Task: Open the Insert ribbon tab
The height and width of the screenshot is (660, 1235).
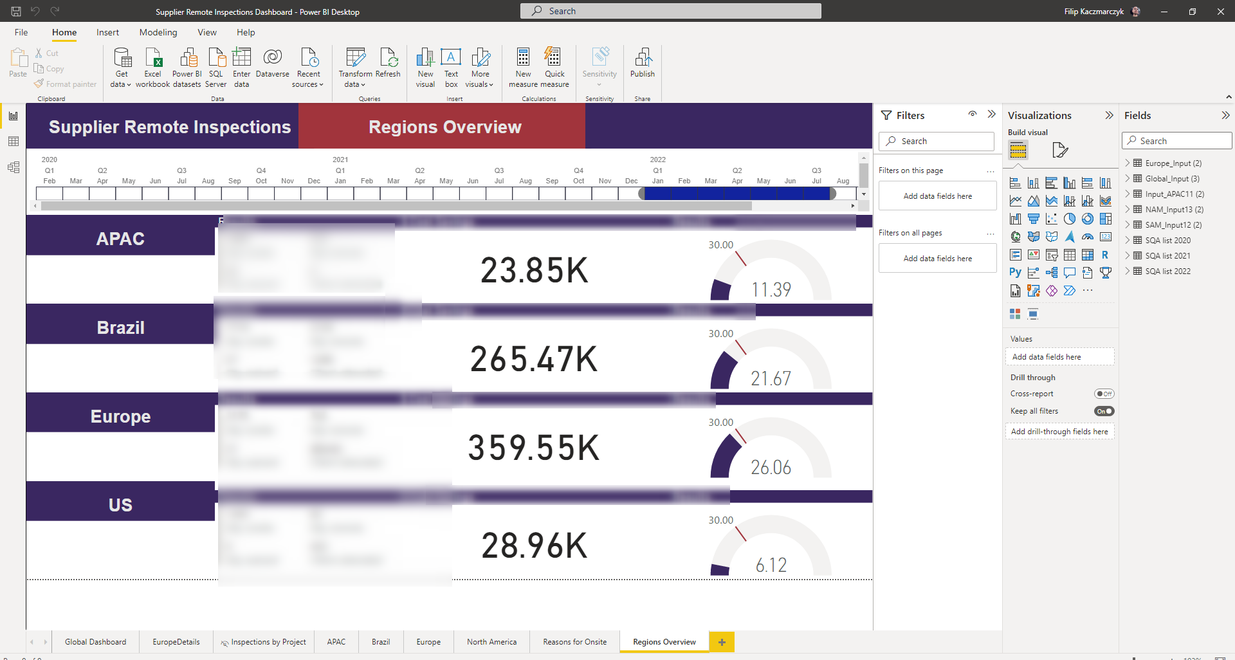Action: pyautogui.click(x=107, y=32)
